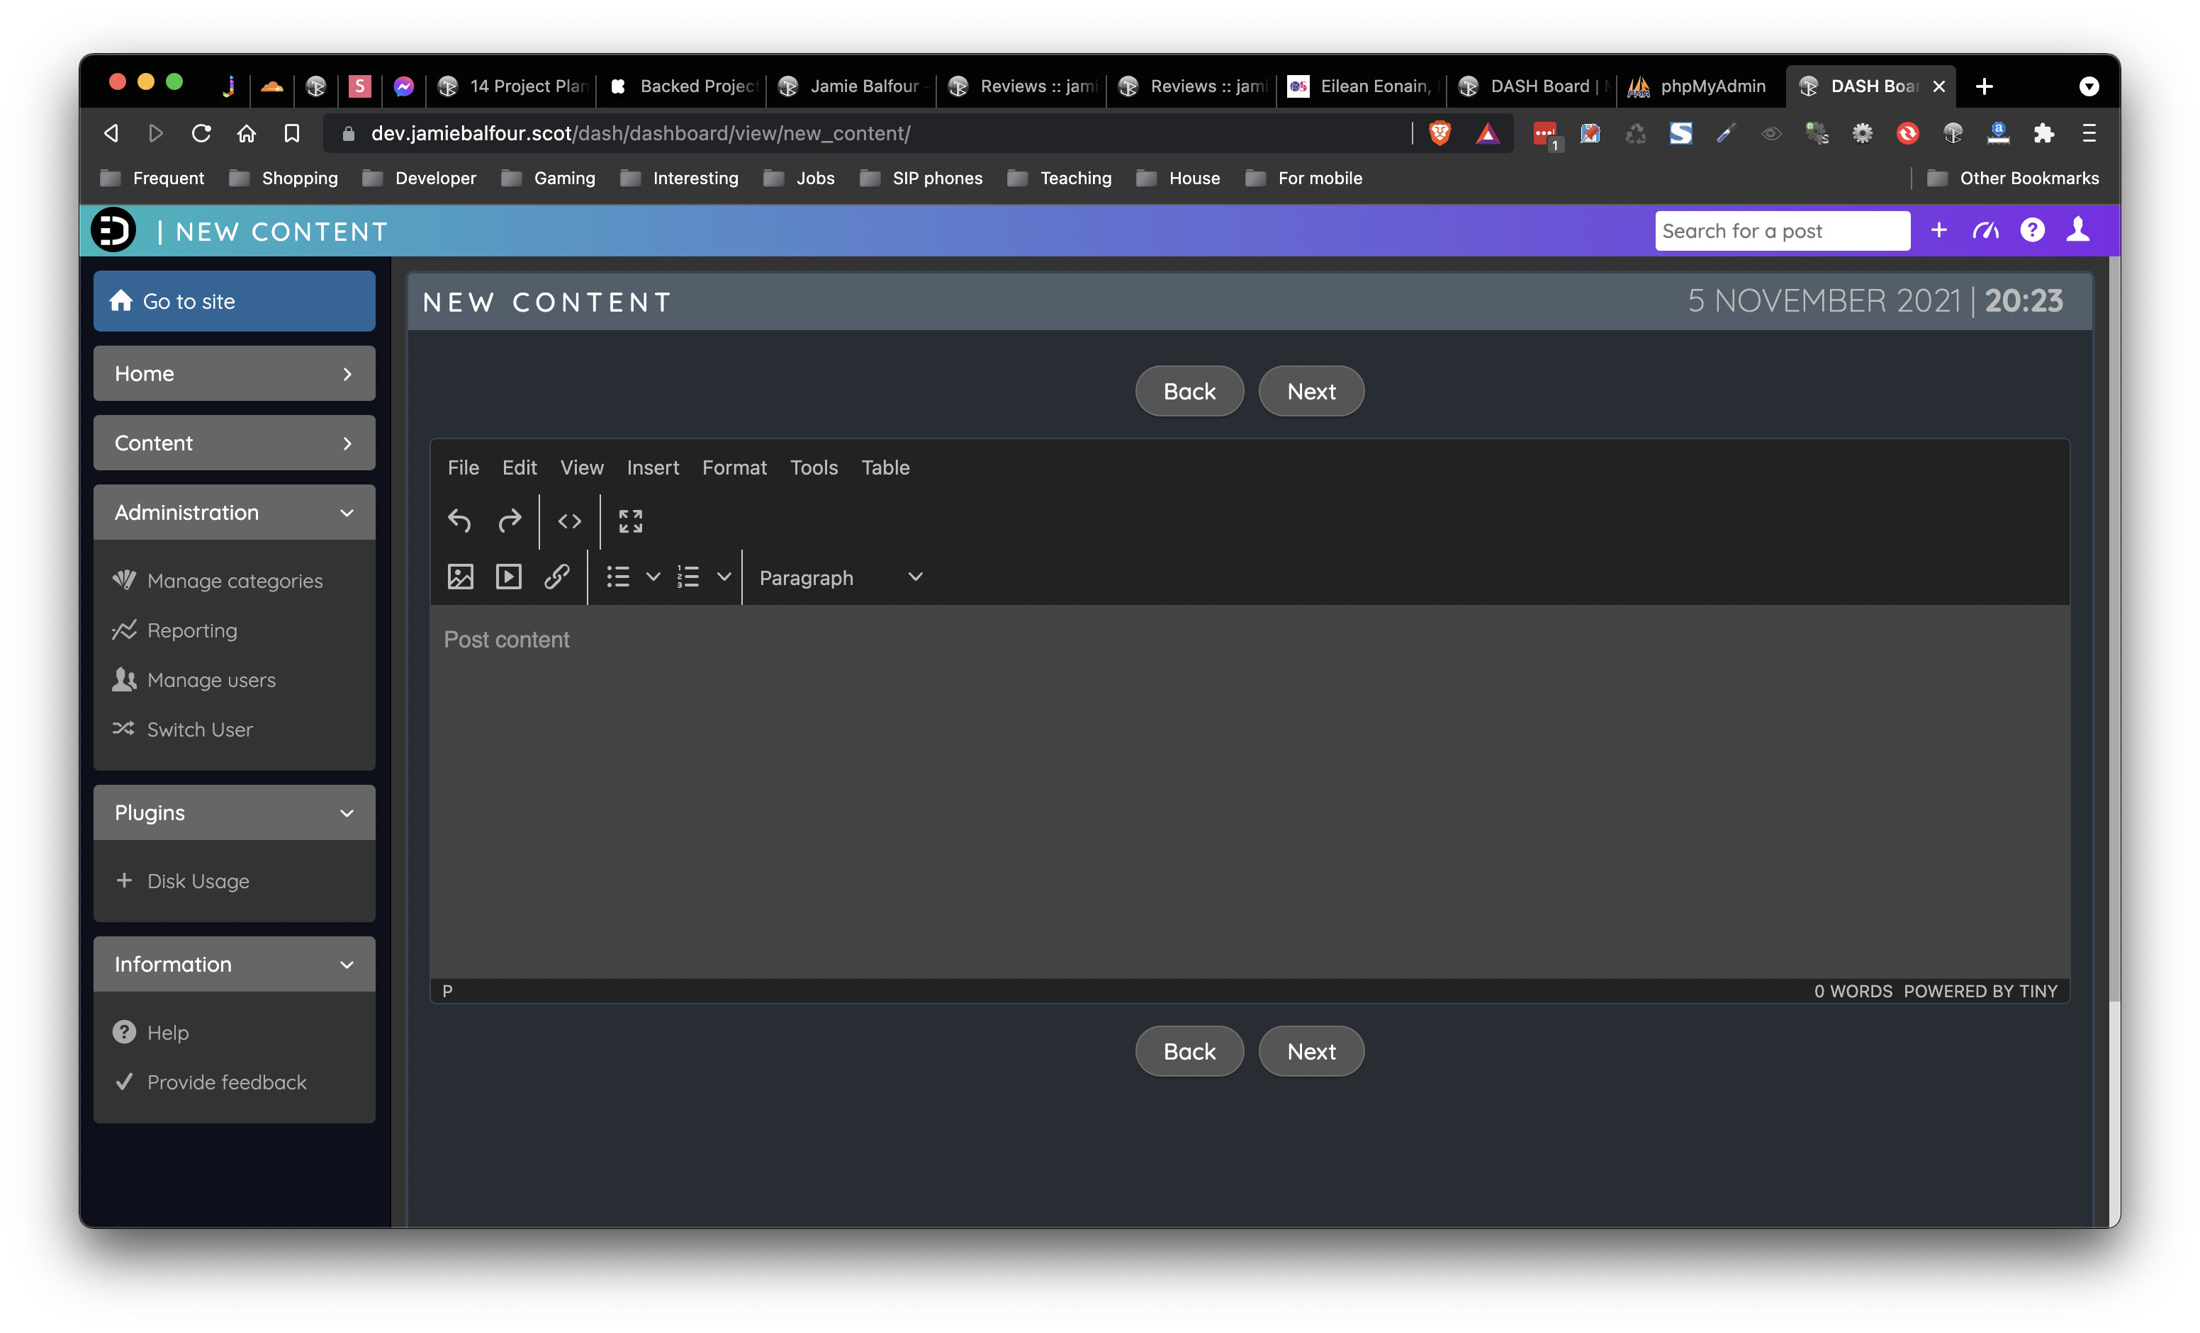Viewport: 2200px width, 1333px height.
Task: Click the Search for a post field
Action: pos(1781,231)
